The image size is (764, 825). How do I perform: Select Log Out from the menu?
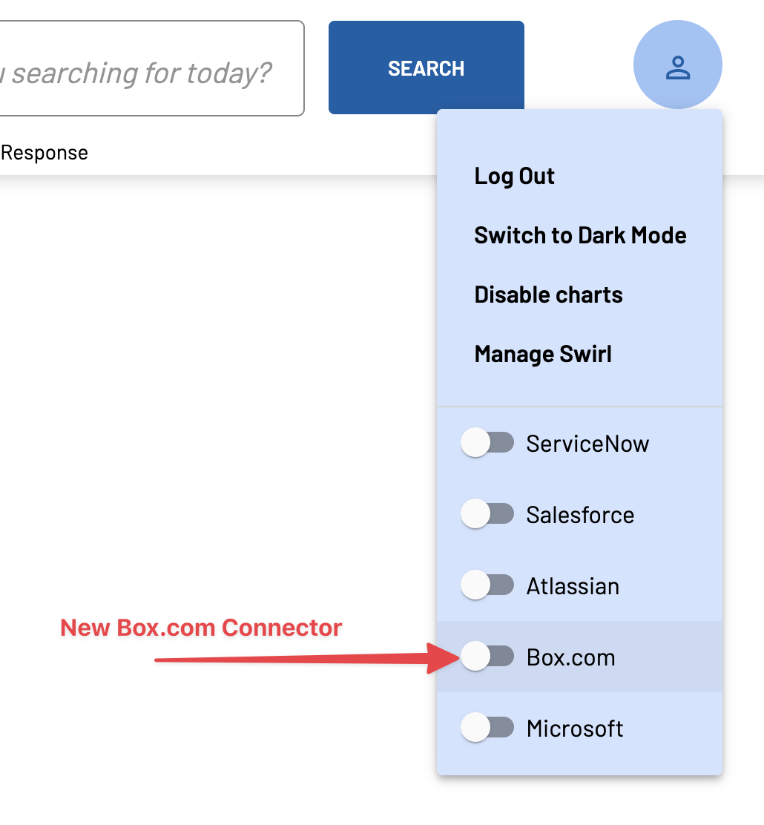click(515, 177)
